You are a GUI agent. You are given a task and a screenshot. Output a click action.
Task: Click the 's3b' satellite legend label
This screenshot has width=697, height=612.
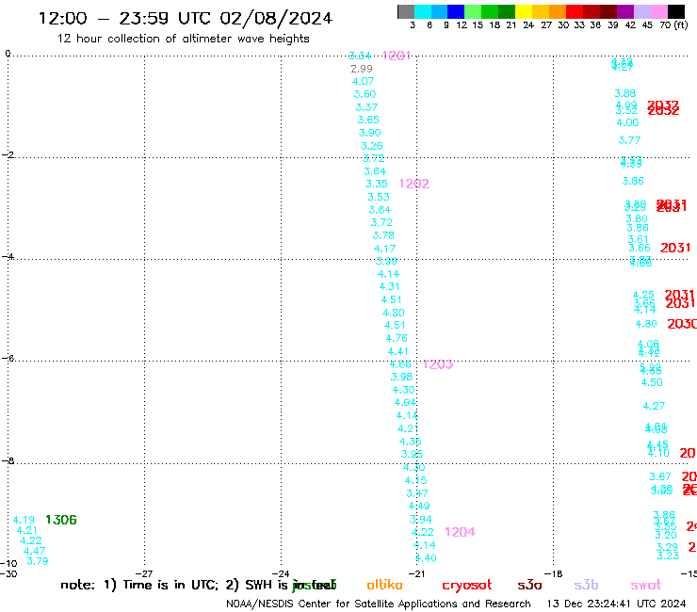[x=586, y=585]
